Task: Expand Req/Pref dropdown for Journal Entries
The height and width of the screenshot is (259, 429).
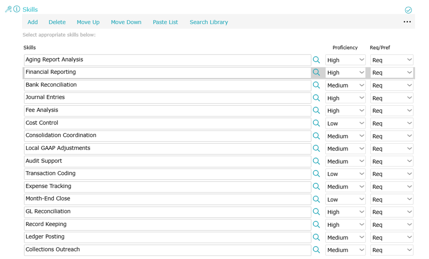Action: point(392,98)
